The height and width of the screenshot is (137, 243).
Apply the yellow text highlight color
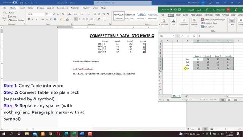[61, 19]
